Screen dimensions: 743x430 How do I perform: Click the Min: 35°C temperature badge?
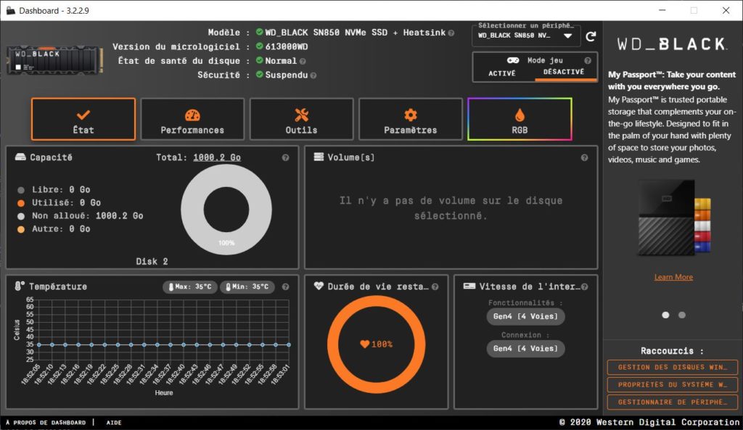(x=247, y=287)
